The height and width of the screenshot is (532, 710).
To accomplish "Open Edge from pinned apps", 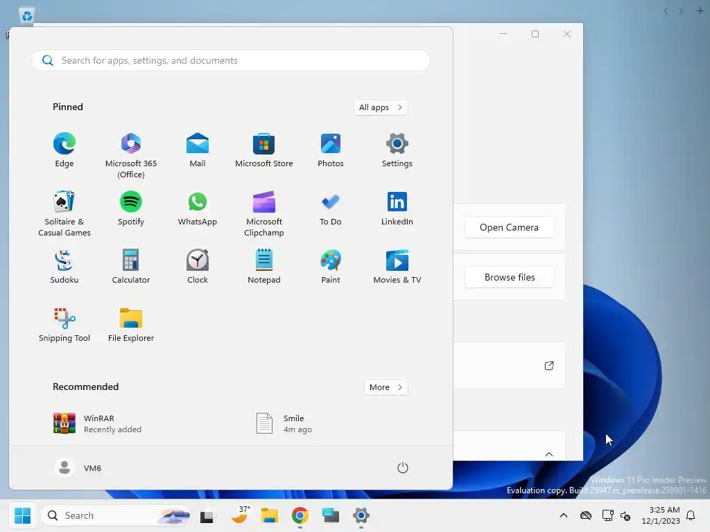I will click(x=64, y=150).
